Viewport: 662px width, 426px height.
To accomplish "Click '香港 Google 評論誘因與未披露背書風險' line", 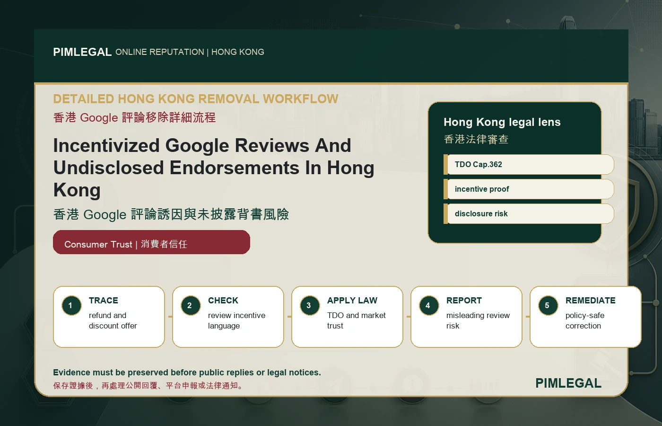I will coord(171,214).
